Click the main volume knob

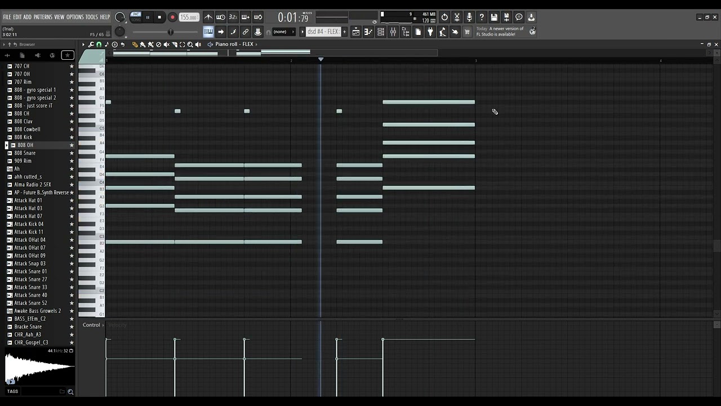[120, 17]
